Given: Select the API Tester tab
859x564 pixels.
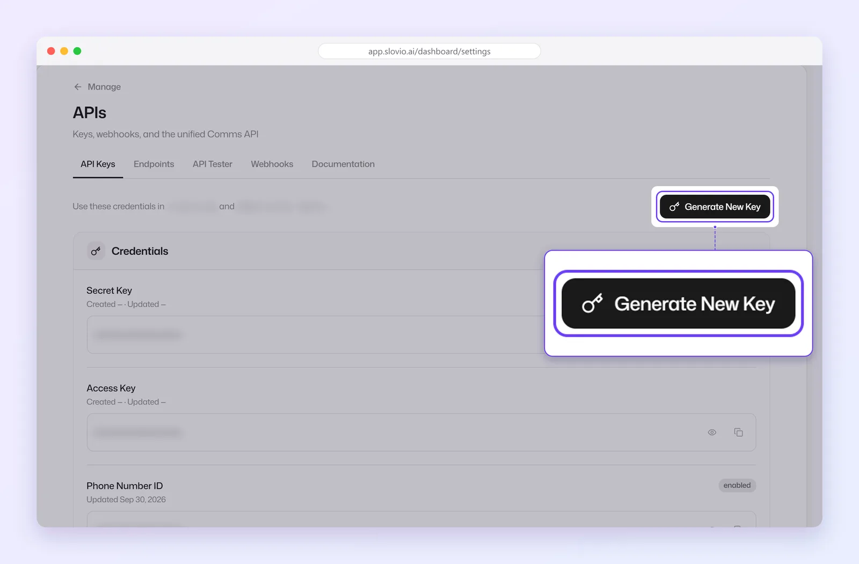Looking at the screenshot, I should tap(213, 164).
